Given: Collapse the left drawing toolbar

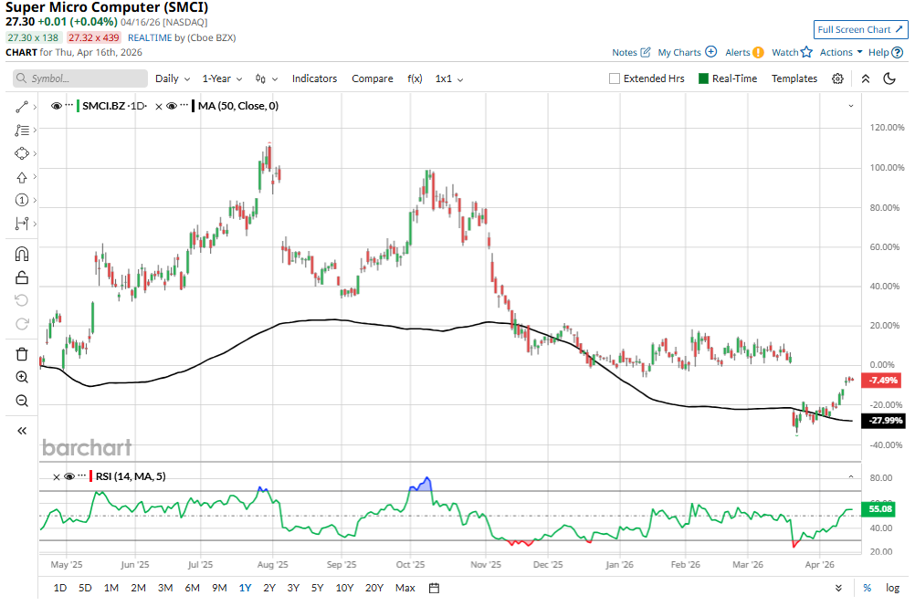Looking at the screenshot, I should coord(22,431).
